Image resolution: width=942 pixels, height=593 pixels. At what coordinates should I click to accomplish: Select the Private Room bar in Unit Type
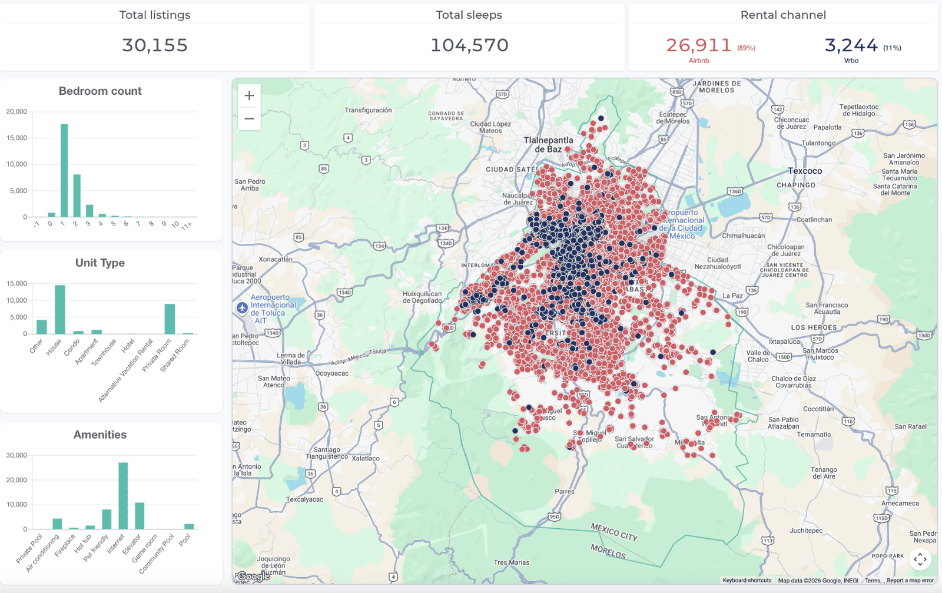click(x=170, y=319)
